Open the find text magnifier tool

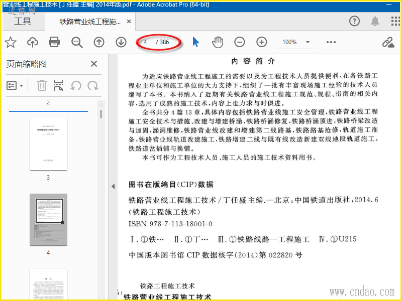[x=77, y=42]
